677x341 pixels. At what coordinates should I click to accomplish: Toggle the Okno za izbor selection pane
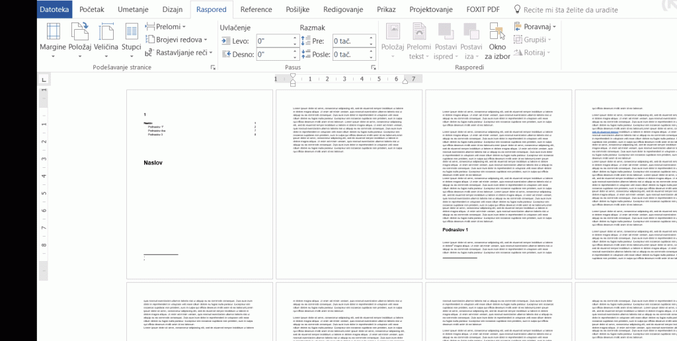click(497, 41)
